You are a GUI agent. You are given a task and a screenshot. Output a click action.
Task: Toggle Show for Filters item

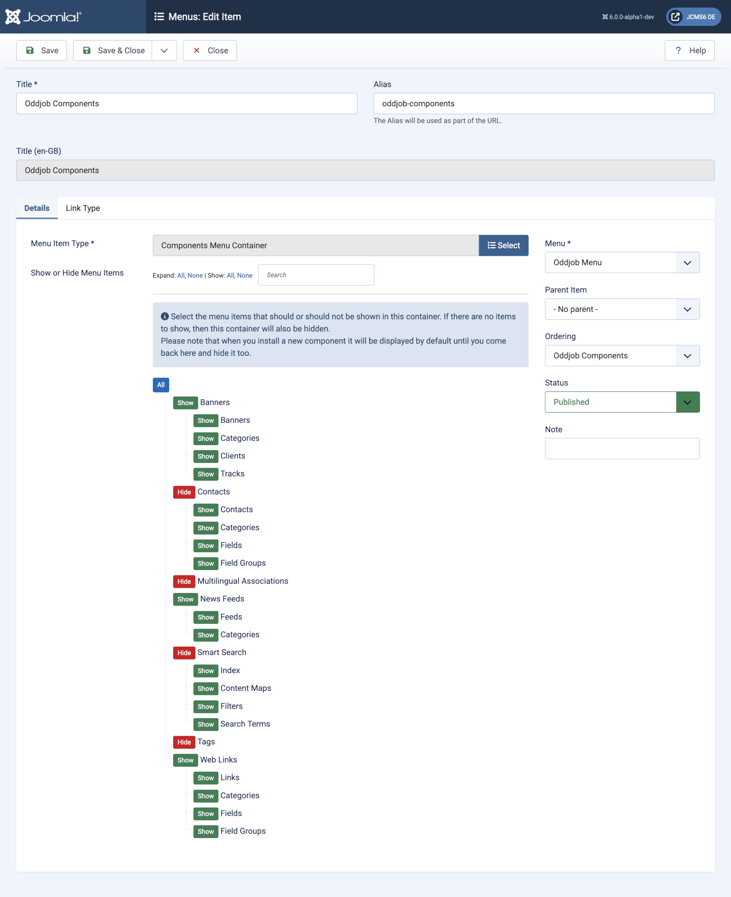[x=206, y=707]
